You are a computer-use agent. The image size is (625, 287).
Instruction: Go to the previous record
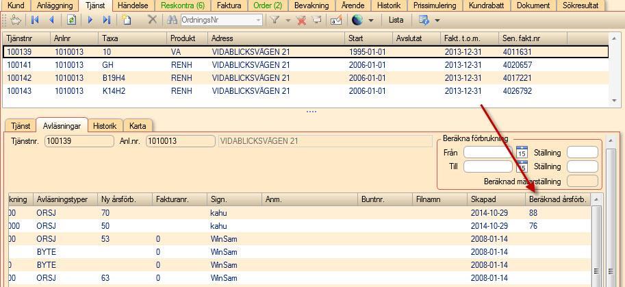coord(51,20)
